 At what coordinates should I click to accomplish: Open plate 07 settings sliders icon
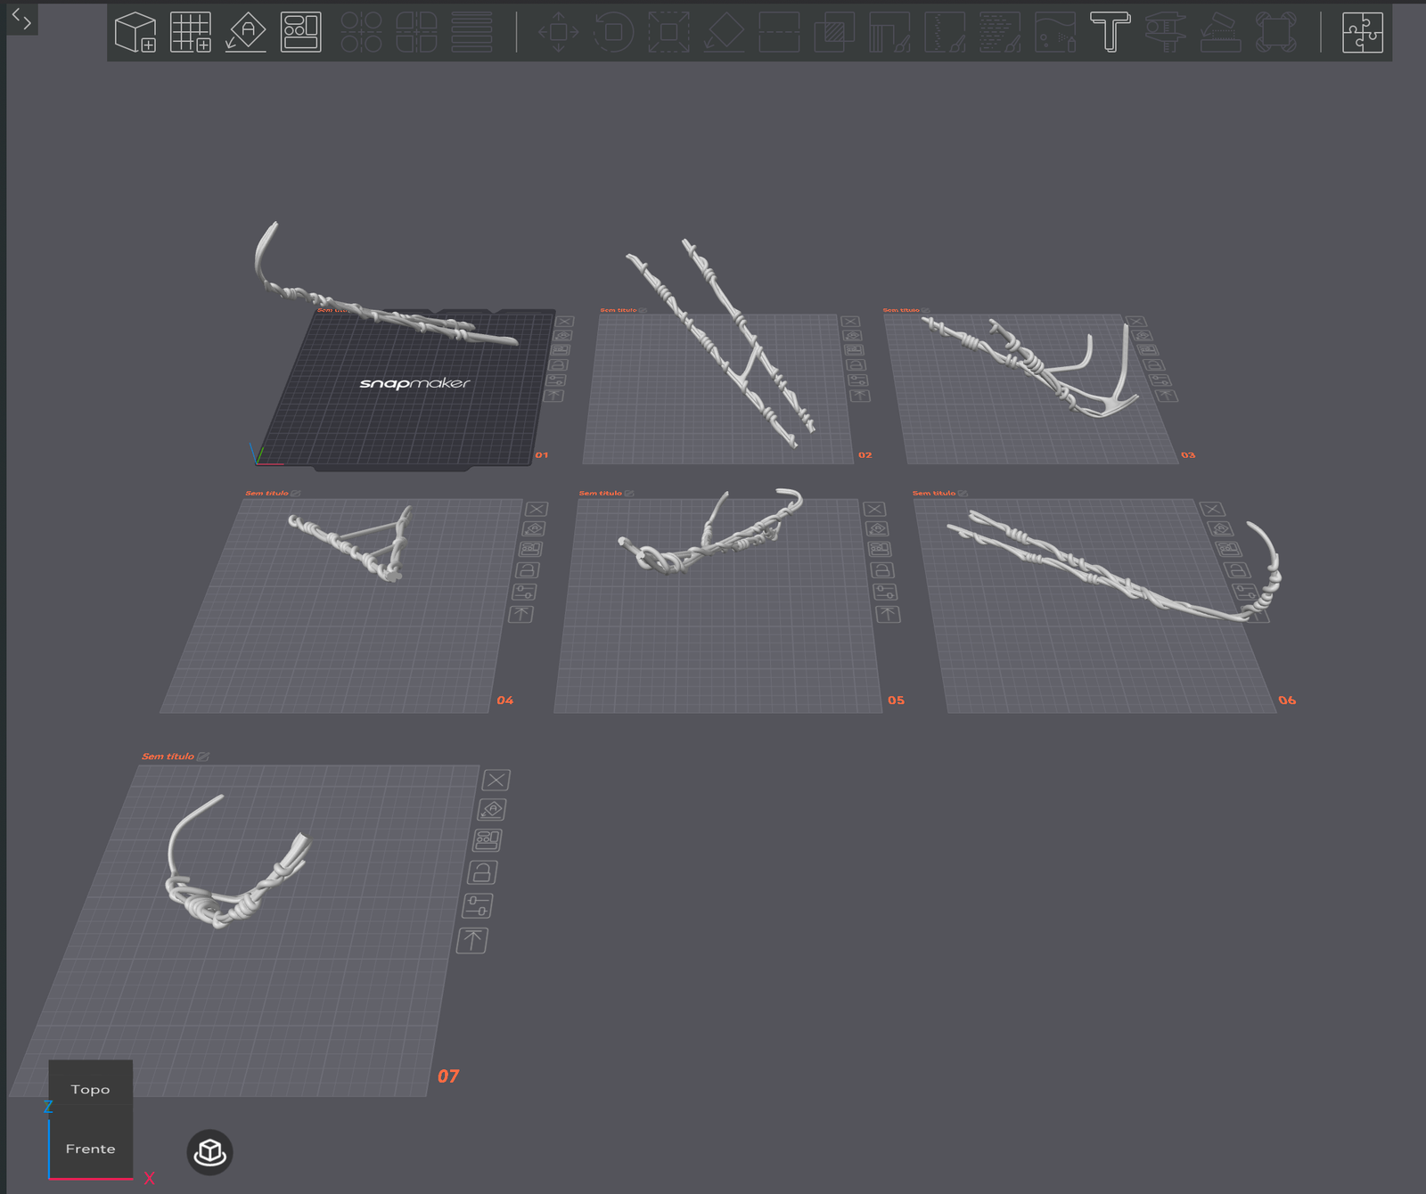click(x=478, y=906)
